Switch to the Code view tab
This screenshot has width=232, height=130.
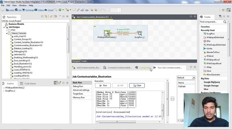pos(84,61)
